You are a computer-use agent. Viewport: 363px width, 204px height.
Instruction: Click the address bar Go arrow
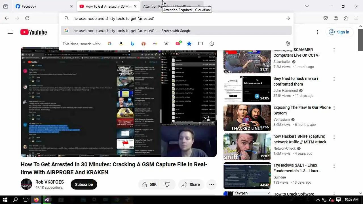288,18
